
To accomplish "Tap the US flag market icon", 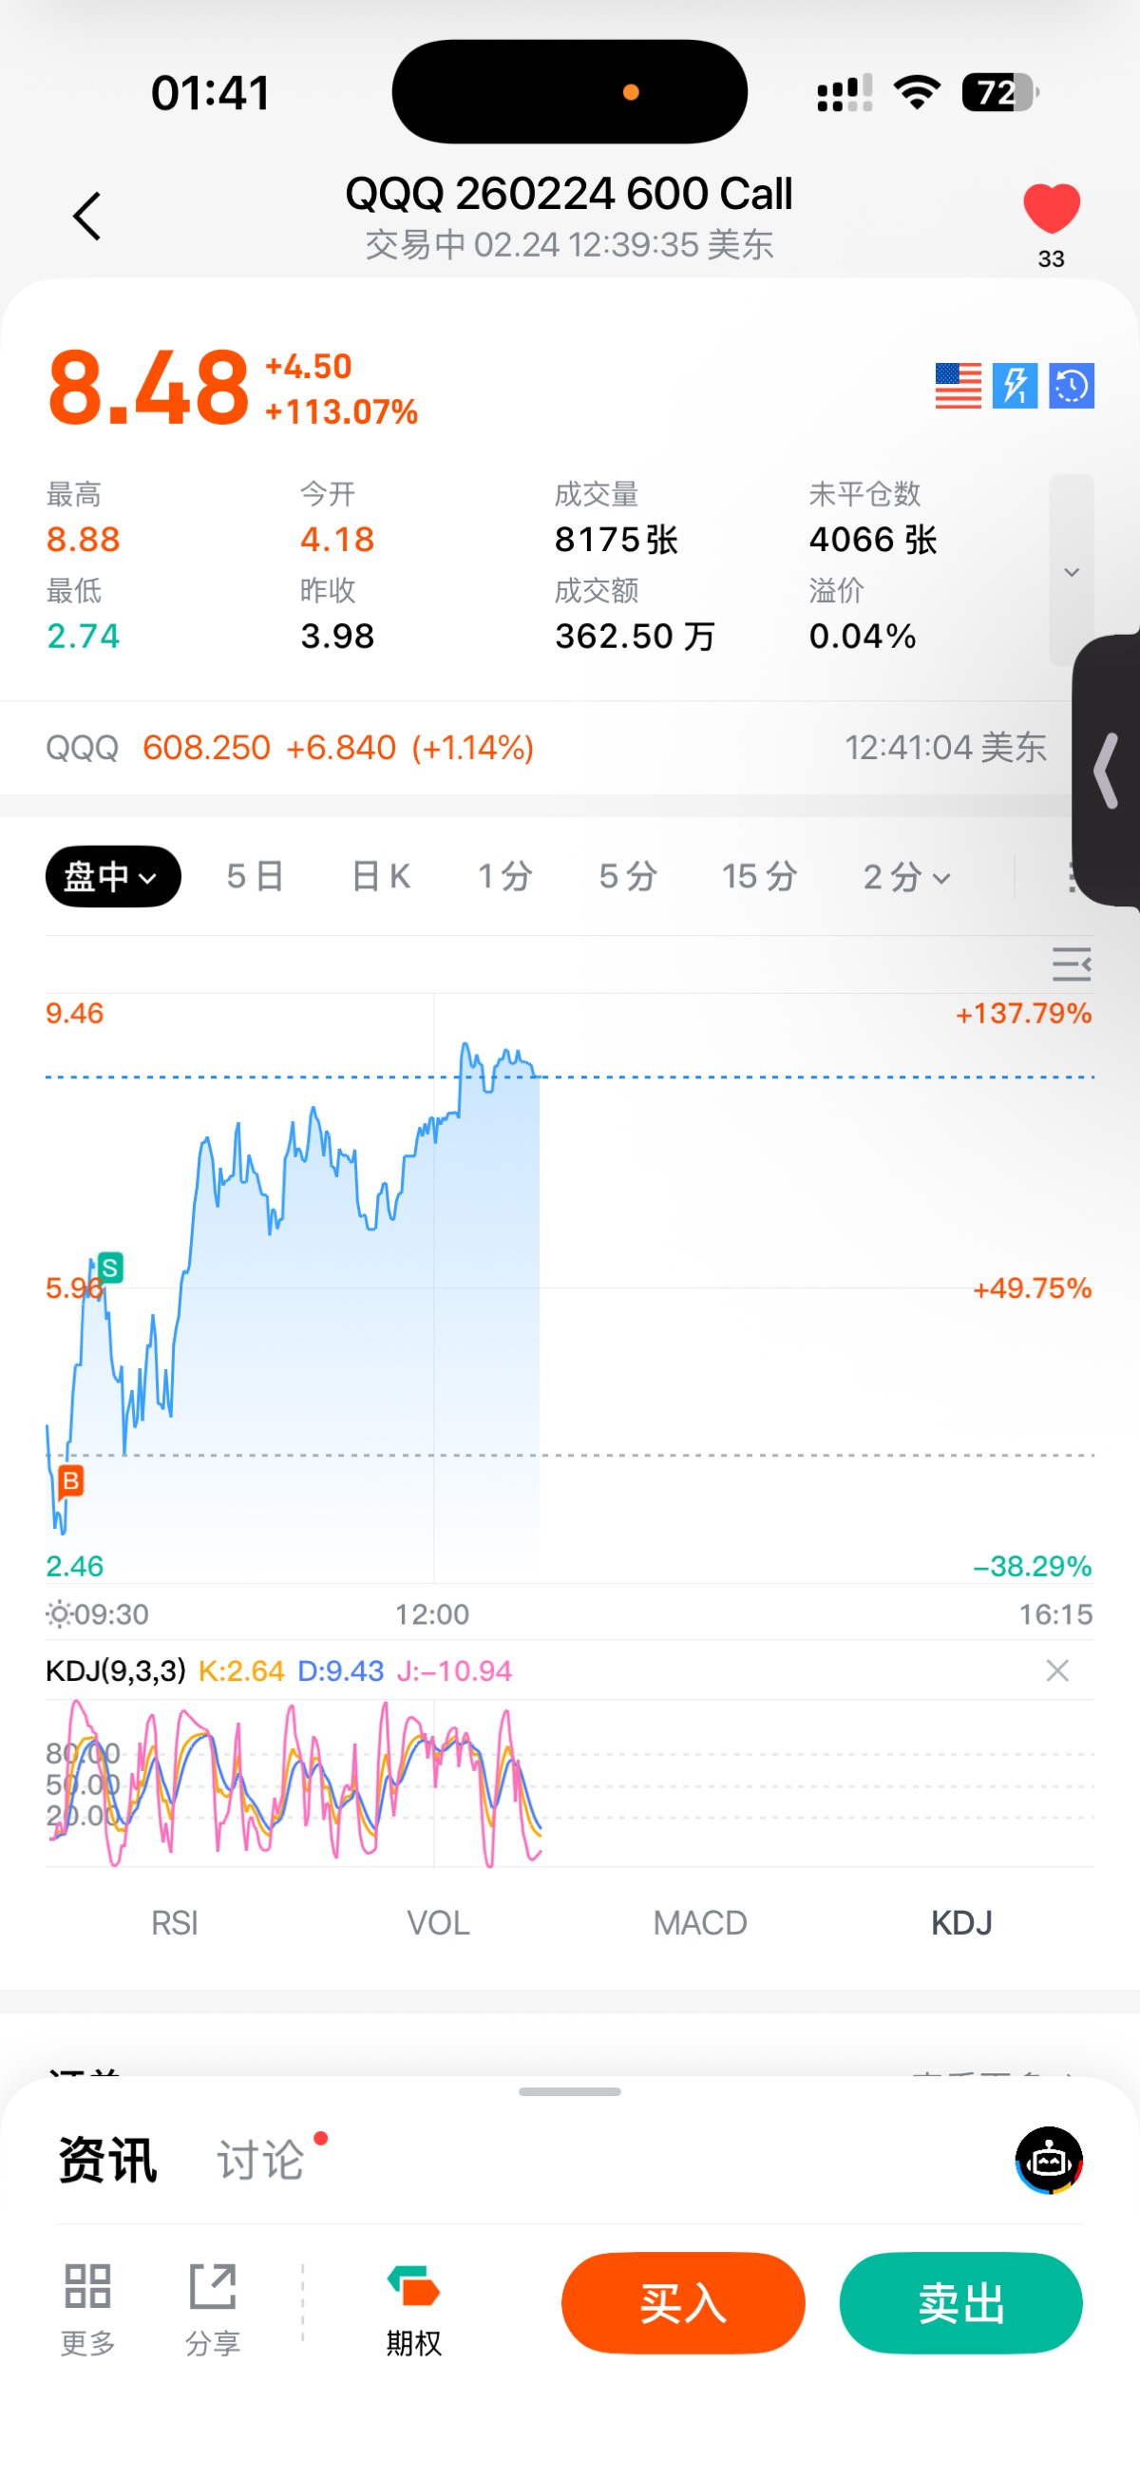I will point(959,386).
